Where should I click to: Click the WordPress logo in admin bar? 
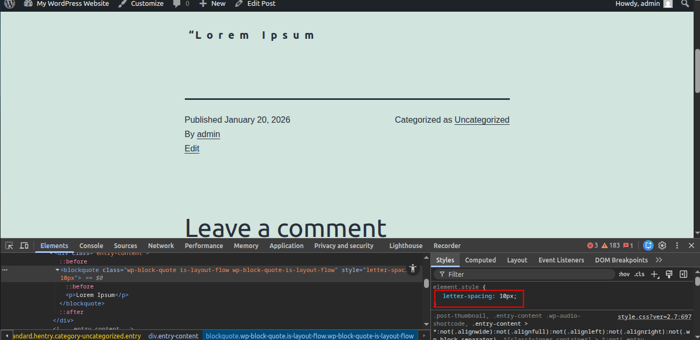(10, 4)
